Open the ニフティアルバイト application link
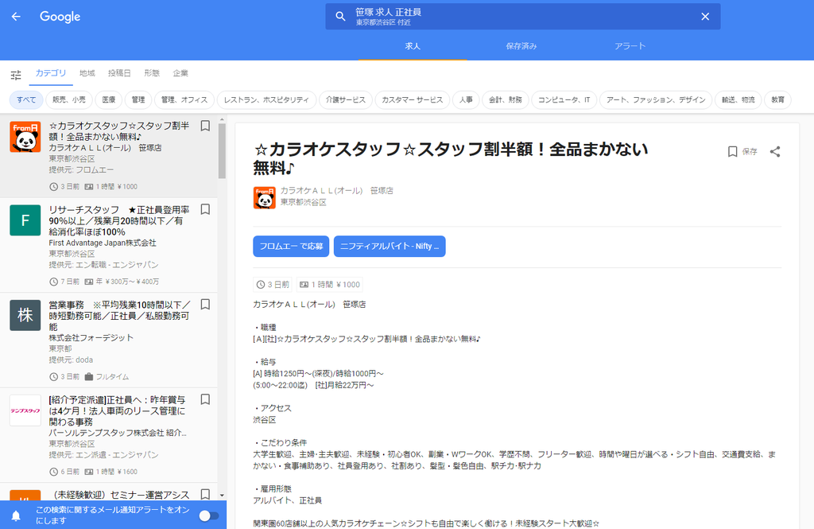 390,247
